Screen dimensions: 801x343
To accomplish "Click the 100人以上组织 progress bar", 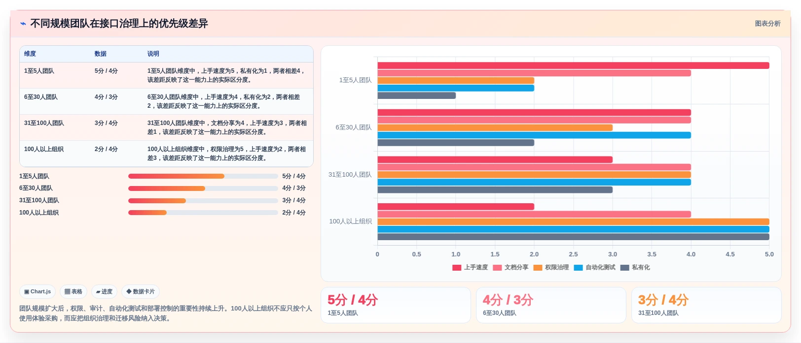I will 203,213.
